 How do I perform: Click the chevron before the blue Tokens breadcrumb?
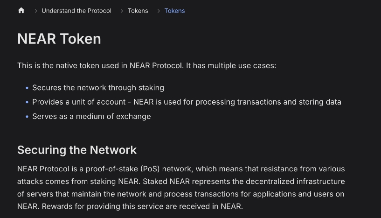pos(159,11)
